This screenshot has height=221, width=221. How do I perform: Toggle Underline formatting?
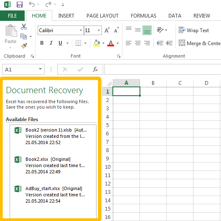tap(60, 43)
